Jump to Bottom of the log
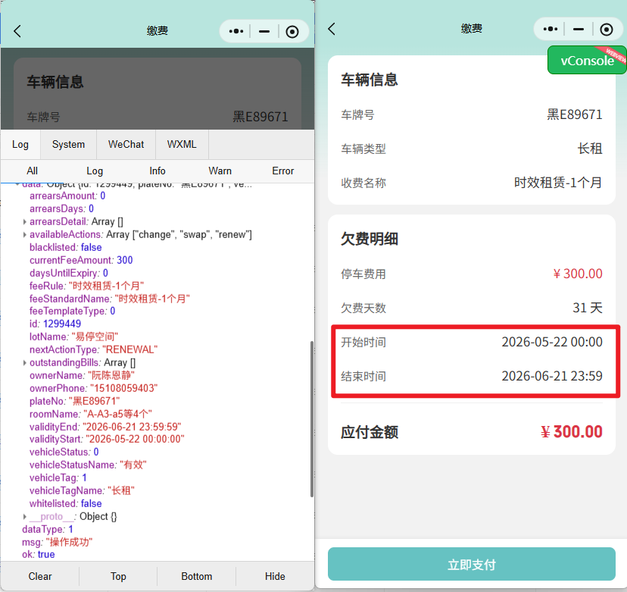Viewport: 627px width, 592px height. pos(197,576)
